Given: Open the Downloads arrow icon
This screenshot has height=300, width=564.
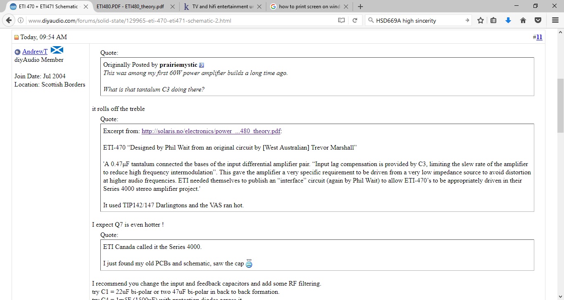Looking at the screenshot, I should (508, 21).
